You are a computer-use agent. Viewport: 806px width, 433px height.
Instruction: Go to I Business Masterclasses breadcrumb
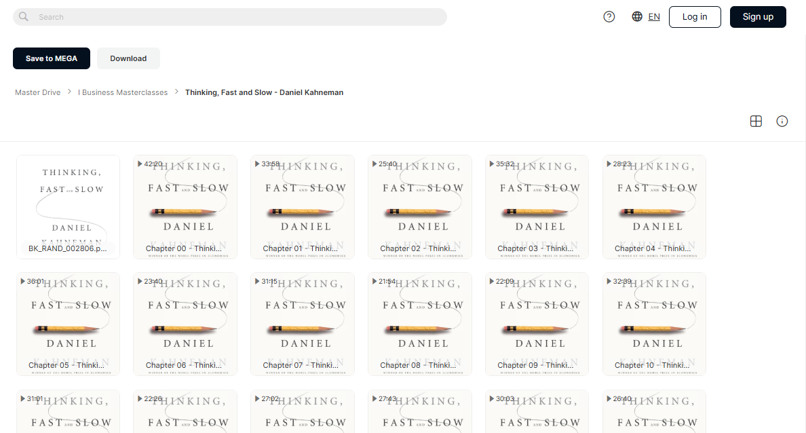pos(123,92)
